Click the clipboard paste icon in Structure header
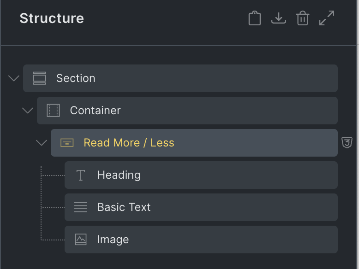The height and width of the screenshot is (269, 359). (x=255, y=18)
